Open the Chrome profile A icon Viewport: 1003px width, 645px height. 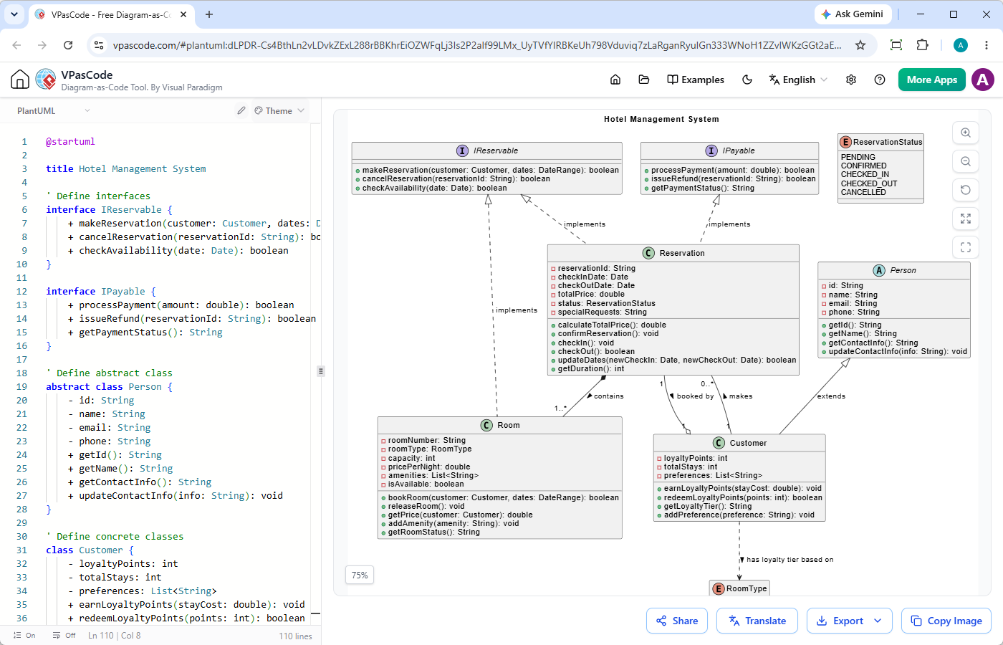pyautogui.click(x=961, y=45)
